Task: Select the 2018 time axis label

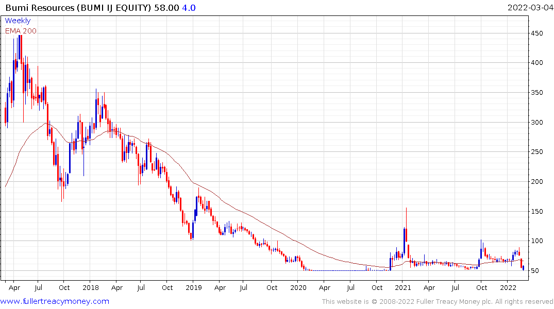Action: (x=91, y=287)
